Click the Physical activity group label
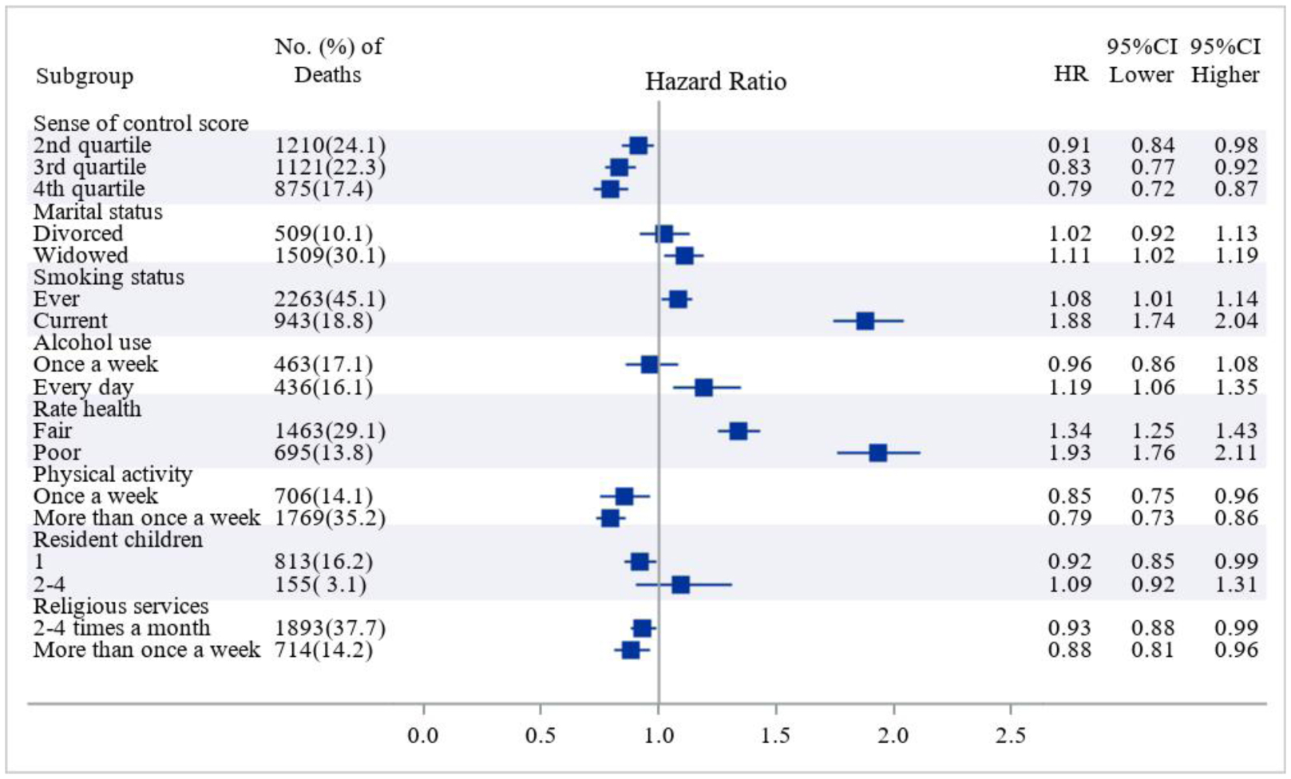This screenshot has width=1291, height=779. pos(113,474)
